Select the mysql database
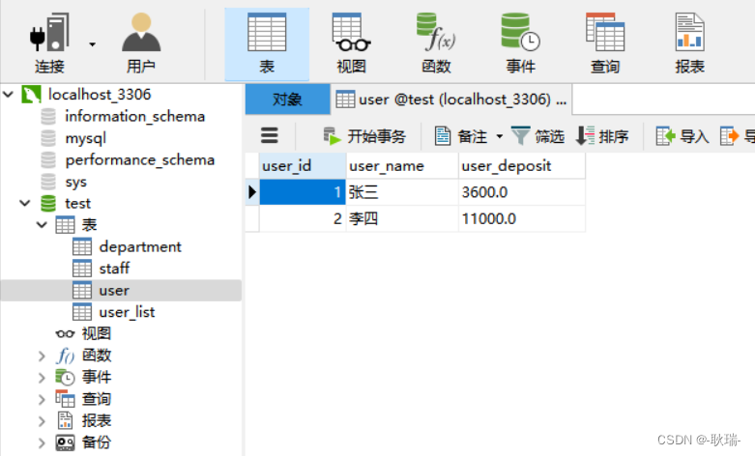Image resolution: width=755 pixels, height=456 pixels. coord(86,138)
